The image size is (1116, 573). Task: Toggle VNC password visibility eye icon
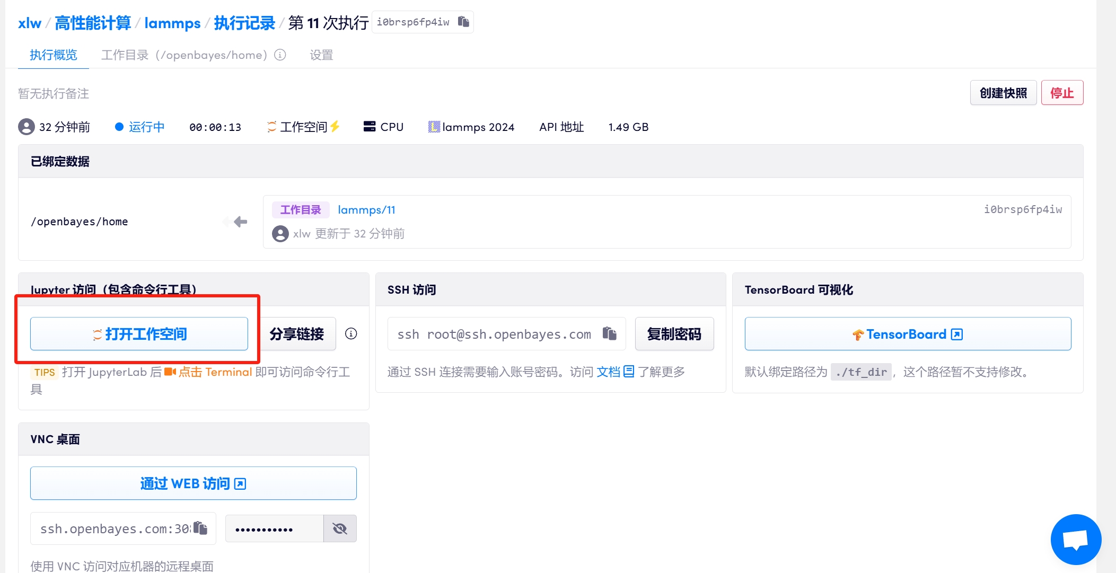point(340,528)
